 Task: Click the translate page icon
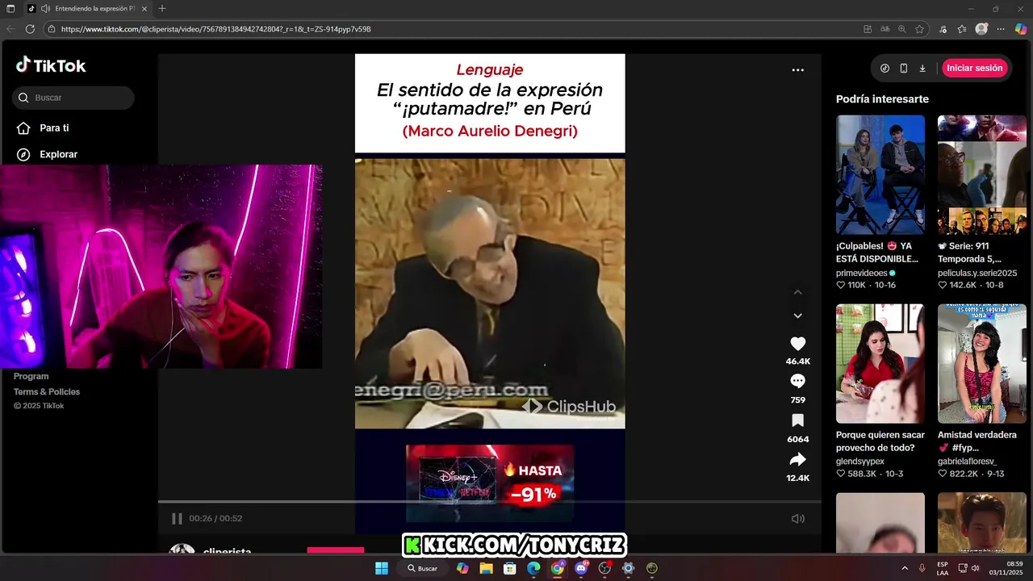pyautogui.click(x=885, y=29)
